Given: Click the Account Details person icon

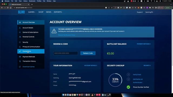Looking at the screenshot, I should click(20, 28).
